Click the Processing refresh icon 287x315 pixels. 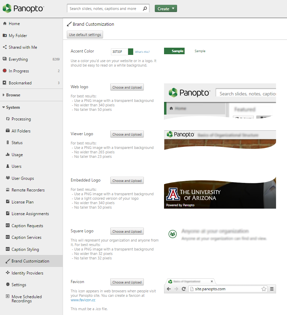[x=8, y=119]
